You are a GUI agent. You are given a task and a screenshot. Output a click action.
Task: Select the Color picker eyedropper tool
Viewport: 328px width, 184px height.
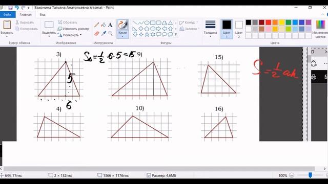(104, 33)
